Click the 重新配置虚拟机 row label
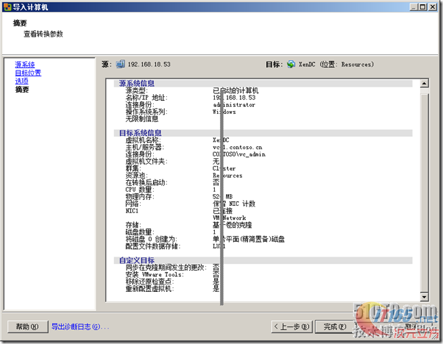Screen dimensions: 443x344 point(150,288)
